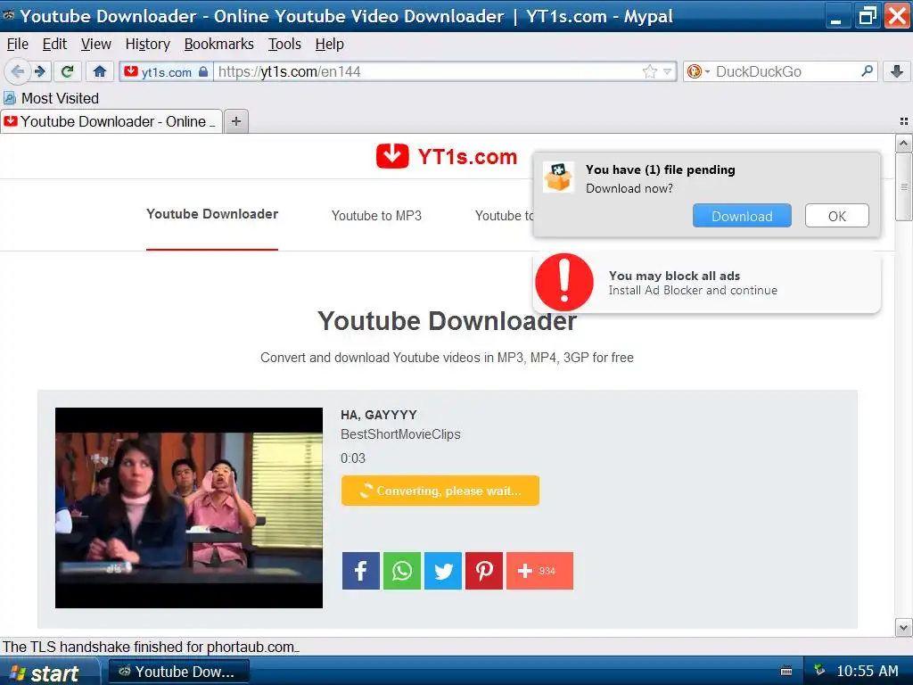Reload the page with the refresh icon
The height and width of the screenshot is (685, 913).
tap(67, 71)
